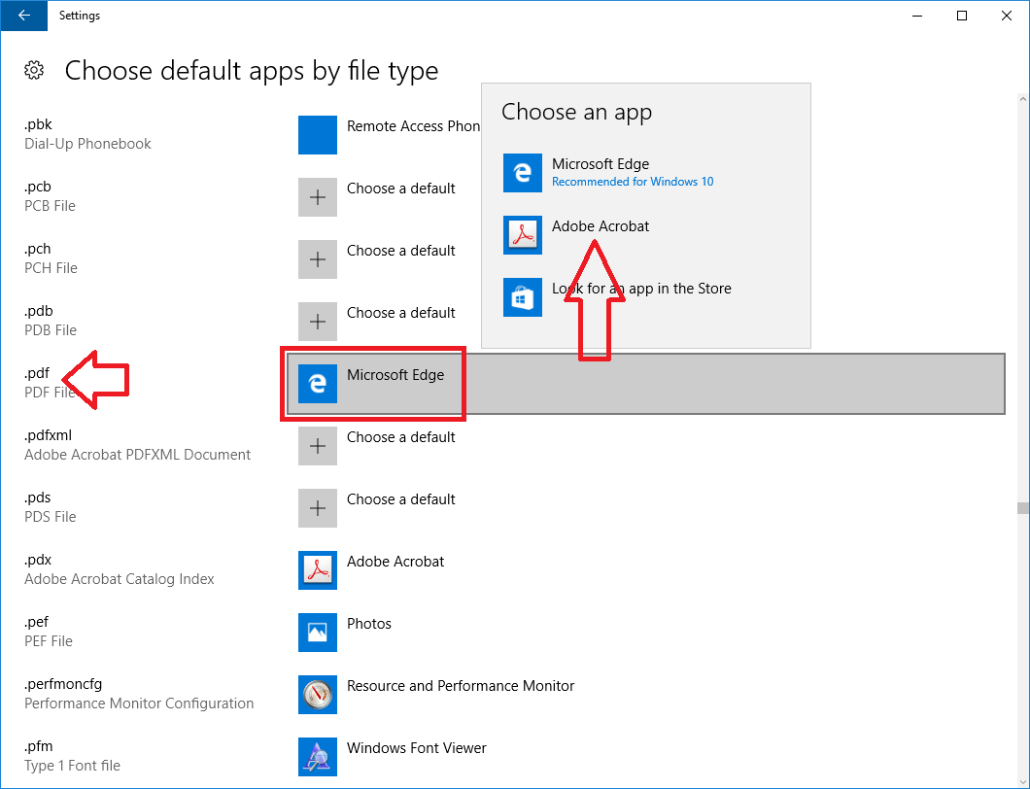Image resolution: width=1030 pixels, height=789 pixels.
Task: Click the plus icon for .pdb
Action: coord(318,322)
